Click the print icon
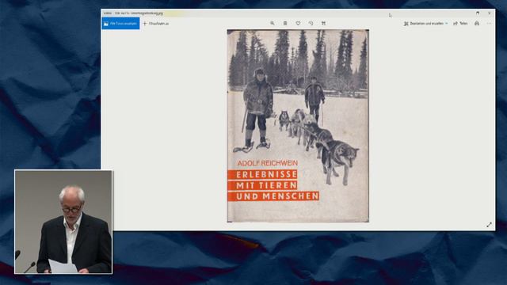This screenshot has width=507, height=285. pos(477,24)
